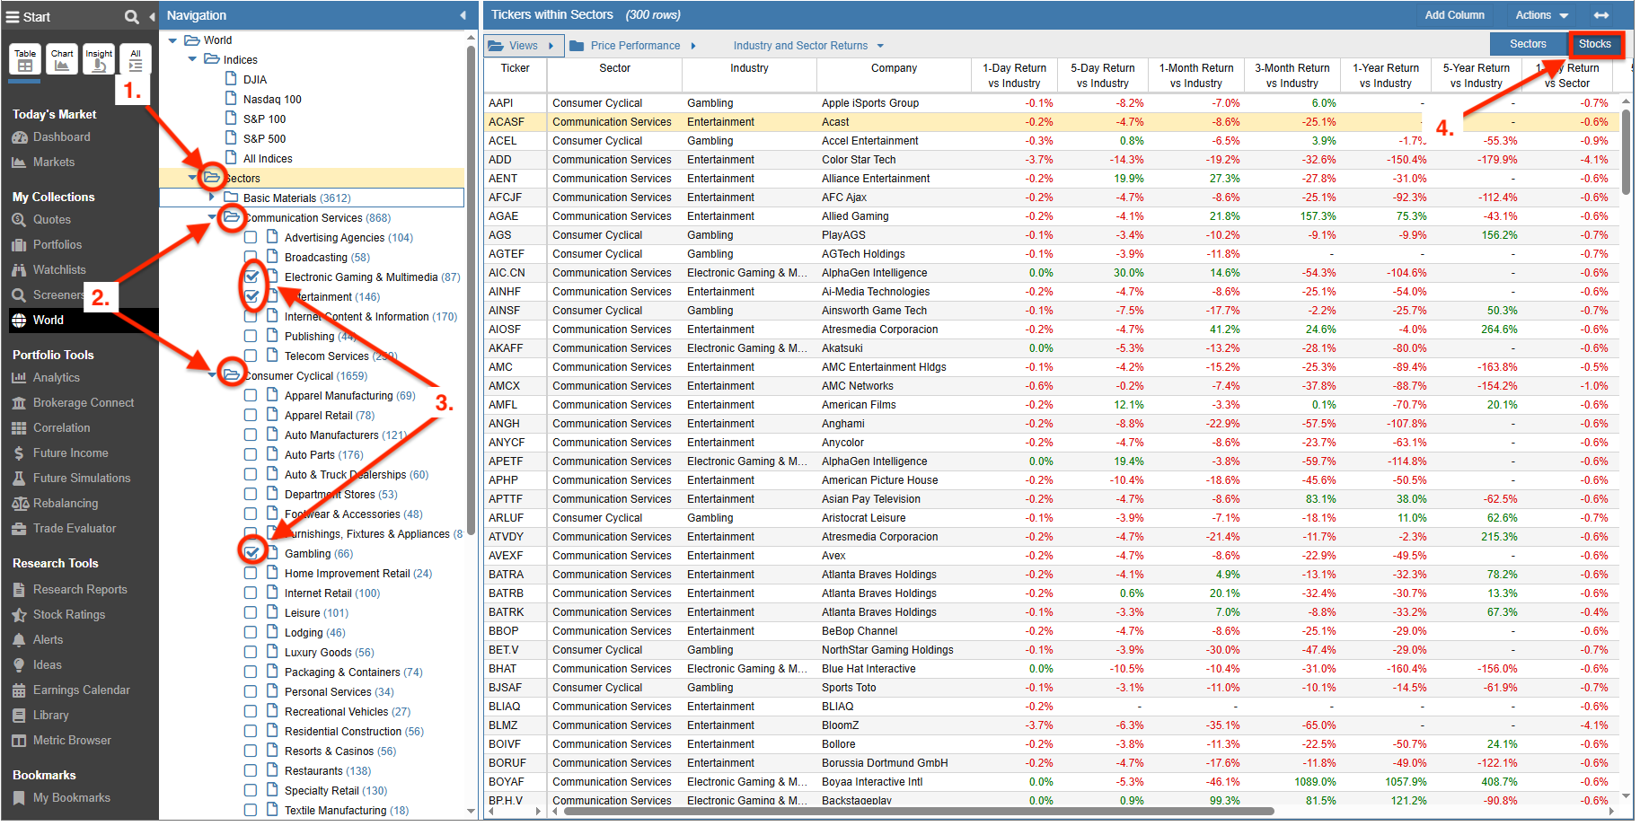The height and width of the screenshot is (826, 1640).
Task: Switch to the Stocks tab
Action: (1595, 44)
